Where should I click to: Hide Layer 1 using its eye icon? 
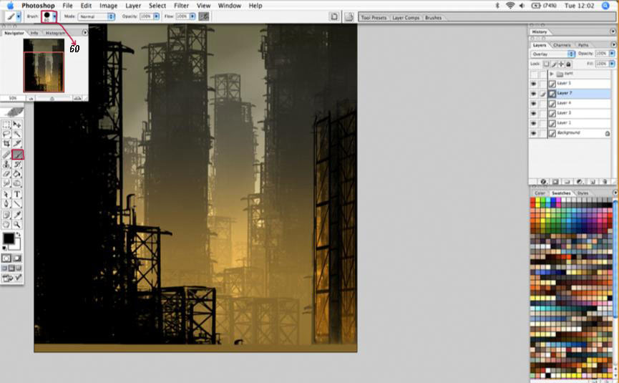tap(534, 123)
